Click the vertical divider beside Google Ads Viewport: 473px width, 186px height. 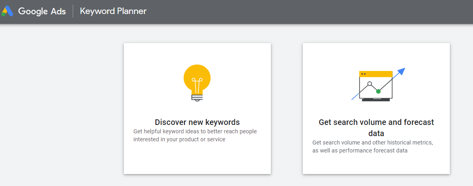pos(73,11)
